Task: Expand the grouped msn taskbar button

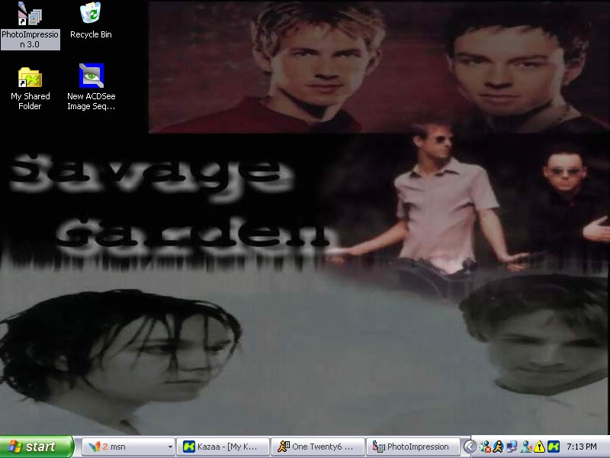Action: (128, 447)
